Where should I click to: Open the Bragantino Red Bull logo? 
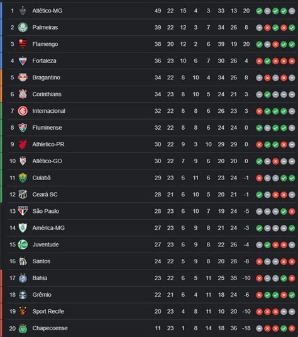[x=23, y=77]
